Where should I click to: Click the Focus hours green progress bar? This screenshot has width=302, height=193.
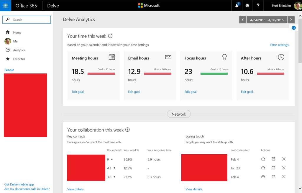[214, 73]
